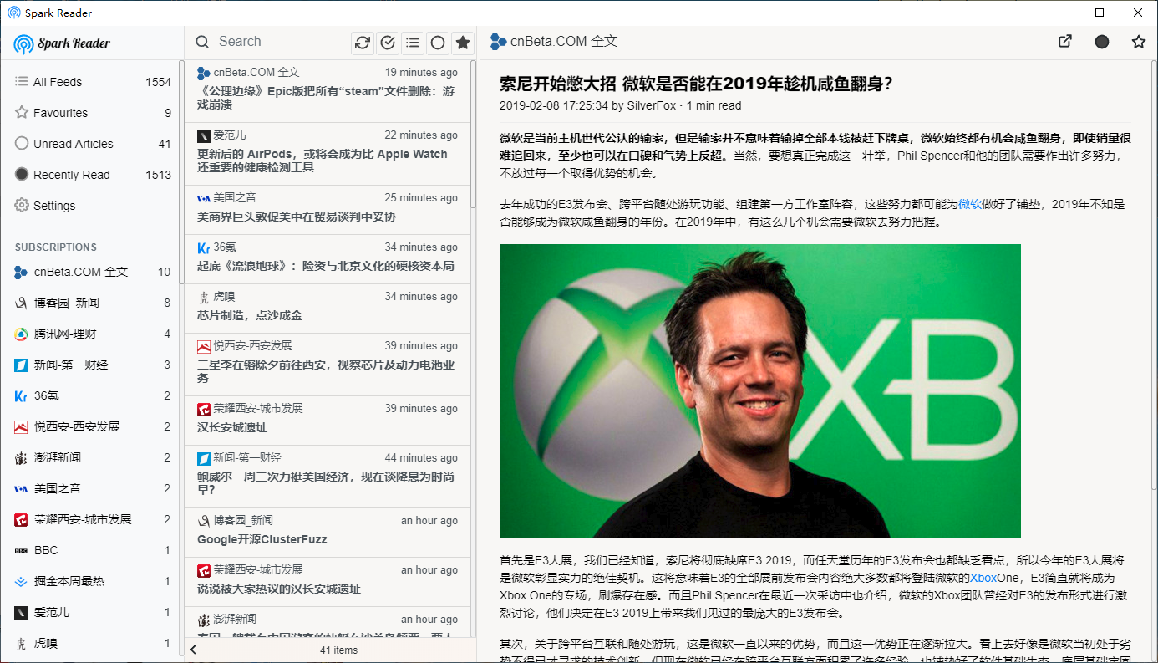Select BBC subscription
This screenshot has height=663, width=1158.
point(92,550)
